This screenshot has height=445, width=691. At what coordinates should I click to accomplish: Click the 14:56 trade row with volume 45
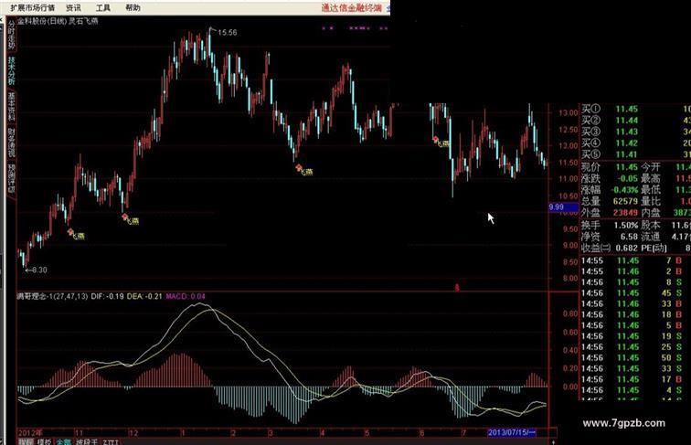tap(634, 293)
